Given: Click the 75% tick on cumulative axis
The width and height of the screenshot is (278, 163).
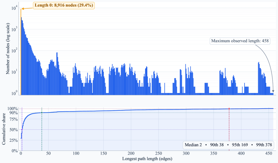Looking at the screenshot, I should click(13, 119).
